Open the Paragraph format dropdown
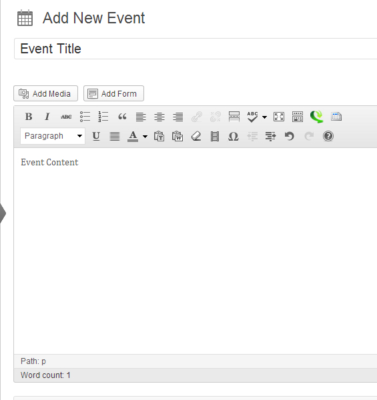 (x=53, y=136)
